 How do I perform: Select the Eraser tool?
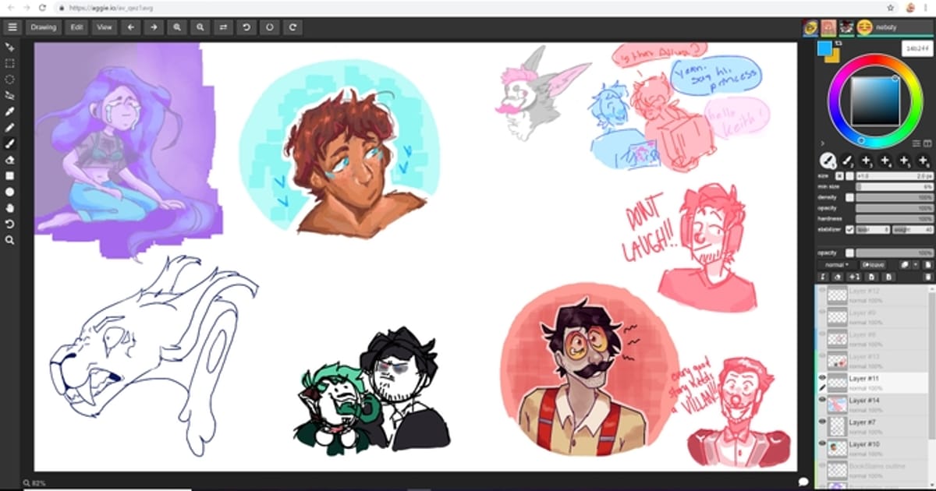(x=10, y=160)
